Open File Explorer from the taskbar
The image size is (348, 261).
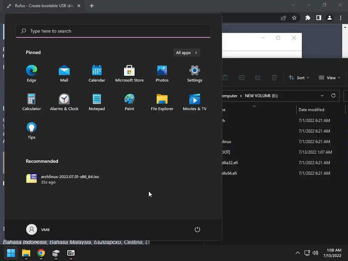26,253
